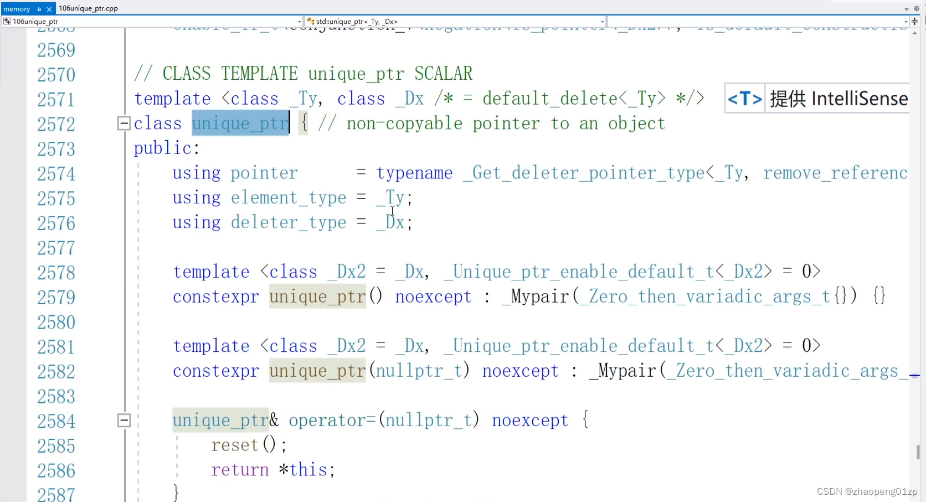The width and height of the screenshot is (926, 502).
Task: Click line number 2579
Action: click(56, 298)
